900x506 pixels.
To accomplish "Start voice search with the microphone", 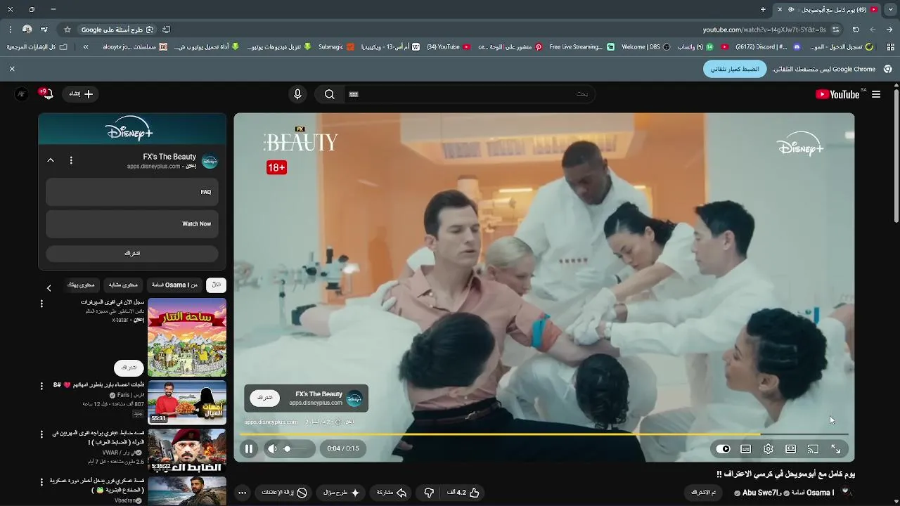I will (297, 94).
